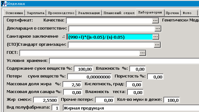Open lookup for Стандарт организации field
This screenshot has height=112, width=199.
tap(157, 45)
